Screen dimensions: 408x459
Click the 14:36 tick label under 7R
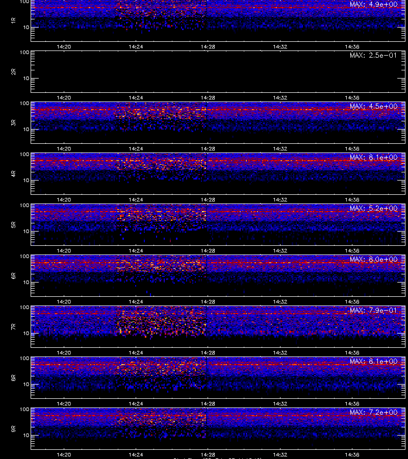pyautogui.click(x=352, y=353)
